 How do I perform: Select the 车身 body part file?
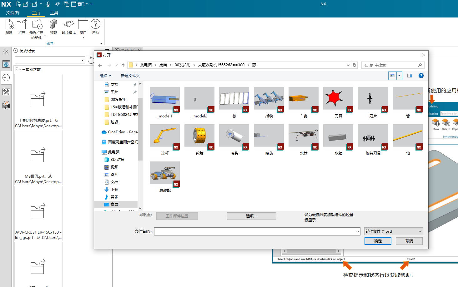coord(304,102)
